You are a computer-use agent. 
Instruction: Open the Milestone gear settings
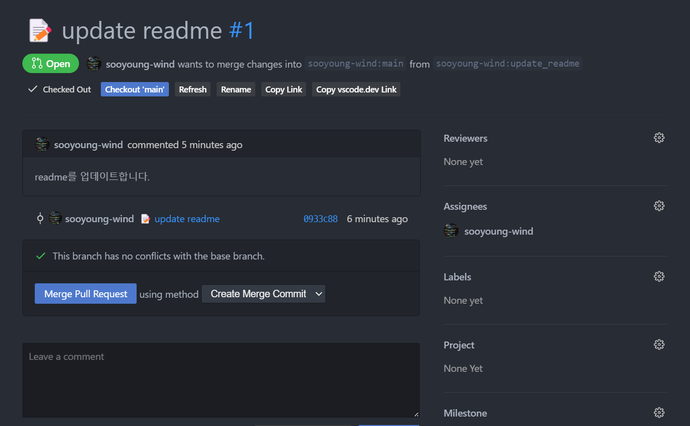(659, 413)
